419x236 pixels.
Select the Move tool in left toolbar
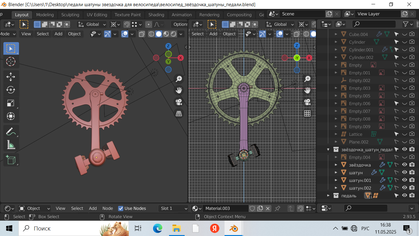pyautogui.click(x=11, y=77)
